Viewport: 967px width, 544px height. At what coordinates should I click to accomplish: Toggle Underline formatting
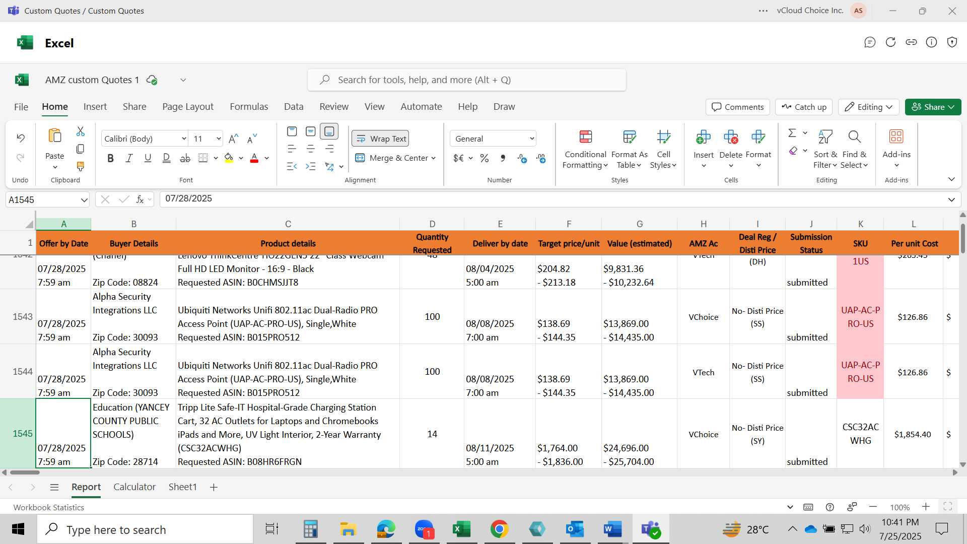tap(148, 159)
